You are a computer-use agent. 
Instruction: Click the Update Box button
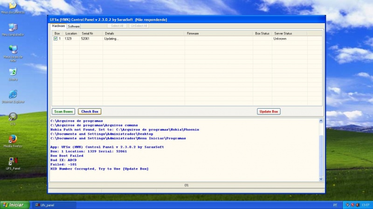tap(269, 111)
